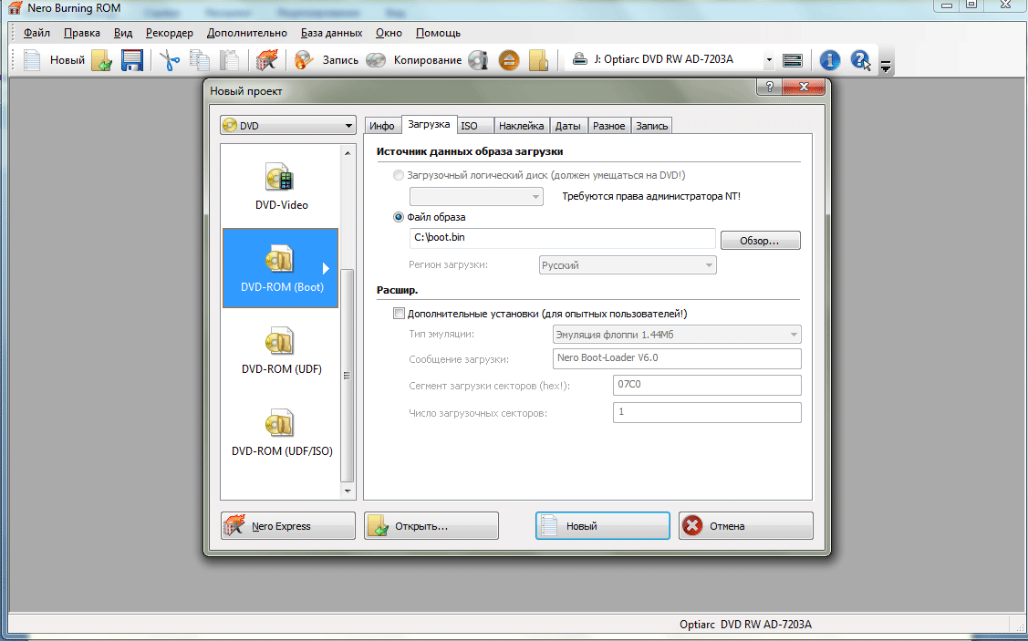This screenshot has width=1028, height=641.
Task: Click the project type list scrollbar thumb
Action: point(348,376)
